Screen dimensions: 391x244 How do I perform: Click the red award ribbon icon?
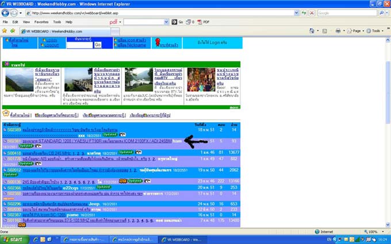156,43
